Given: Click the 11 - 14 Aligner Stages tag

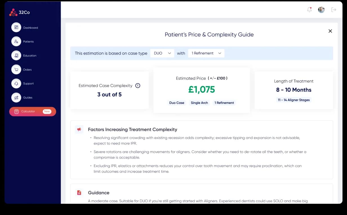Looking at the screenshot, I should [x=294, y=100].
